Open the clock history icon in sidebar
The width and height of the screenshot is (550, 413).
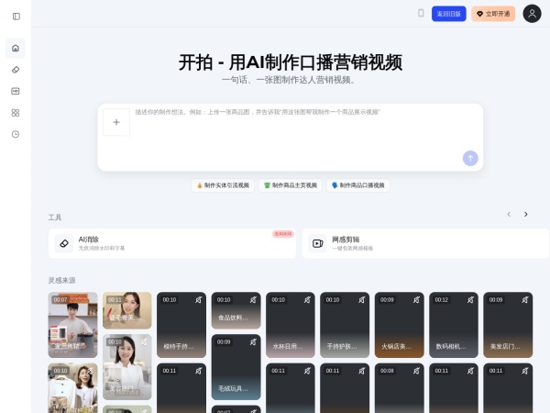point(16,134)
